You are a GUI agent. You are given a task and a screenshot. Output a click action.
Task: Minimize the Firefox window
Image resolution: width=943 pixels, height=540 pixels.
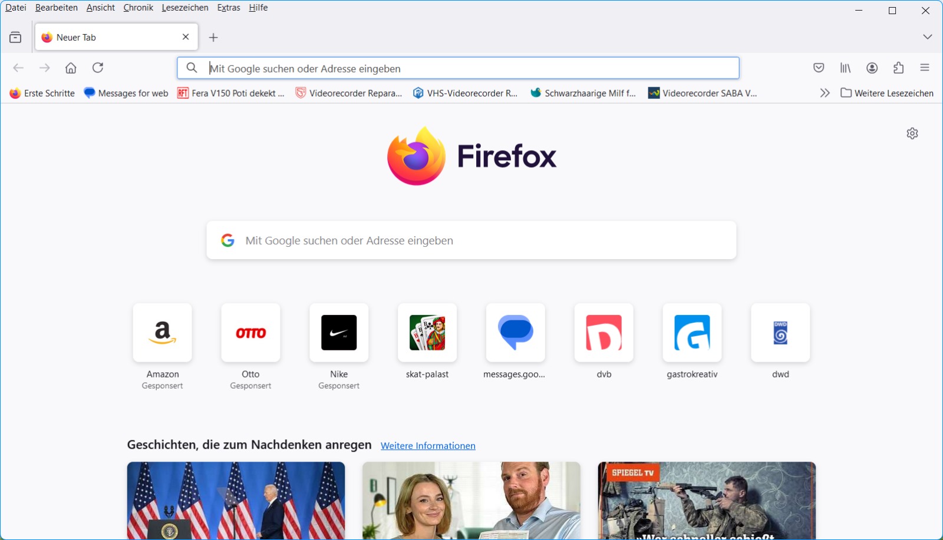point(859,11)
